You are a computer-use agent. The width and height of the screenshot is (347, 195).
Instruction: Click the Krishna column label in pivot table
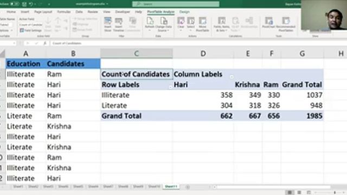click(247, 84)
